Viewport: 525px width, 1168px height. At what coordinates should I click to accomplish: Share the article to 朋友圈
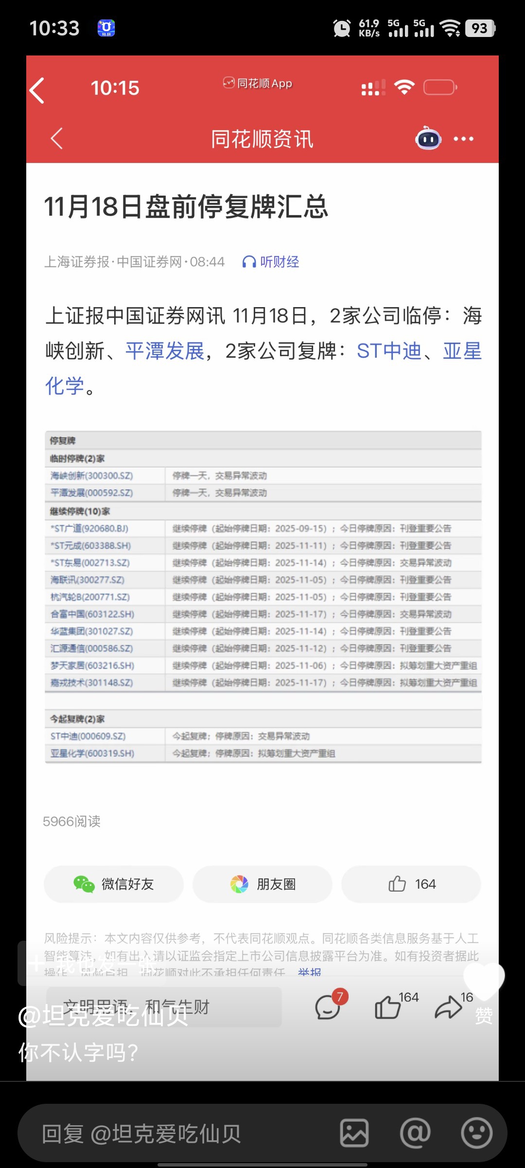[262, 884]
